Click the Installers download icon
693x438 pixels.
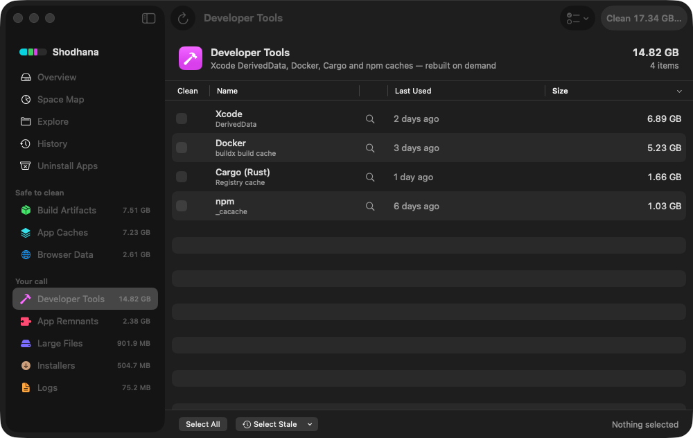coord(26,365)
